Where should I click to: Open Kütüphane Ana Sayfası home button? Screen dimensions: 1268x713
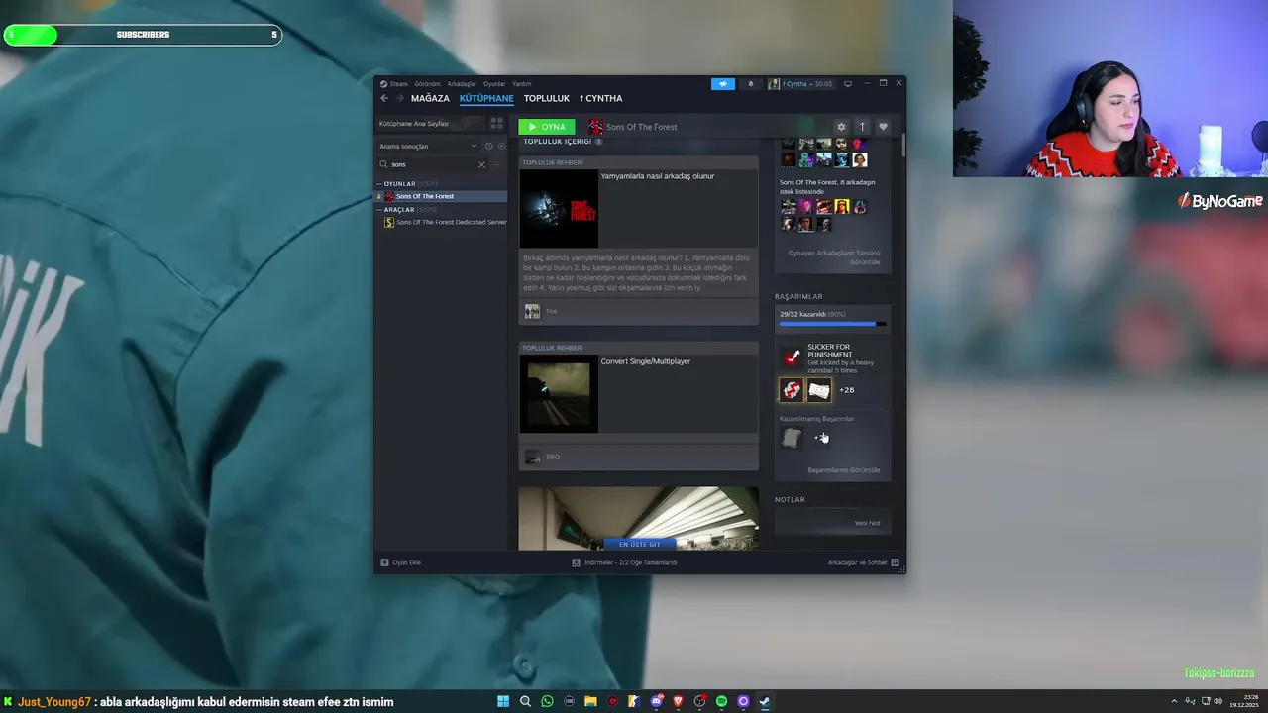[430, 124]
